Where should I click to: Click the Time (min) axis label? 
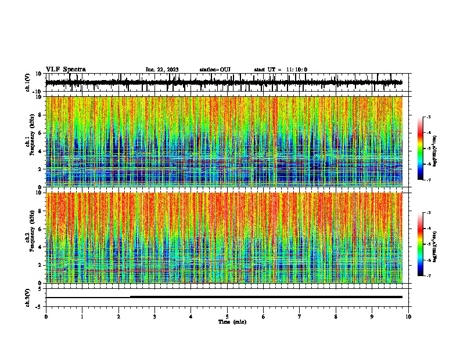pyautogui.click(x=232, y=322)
